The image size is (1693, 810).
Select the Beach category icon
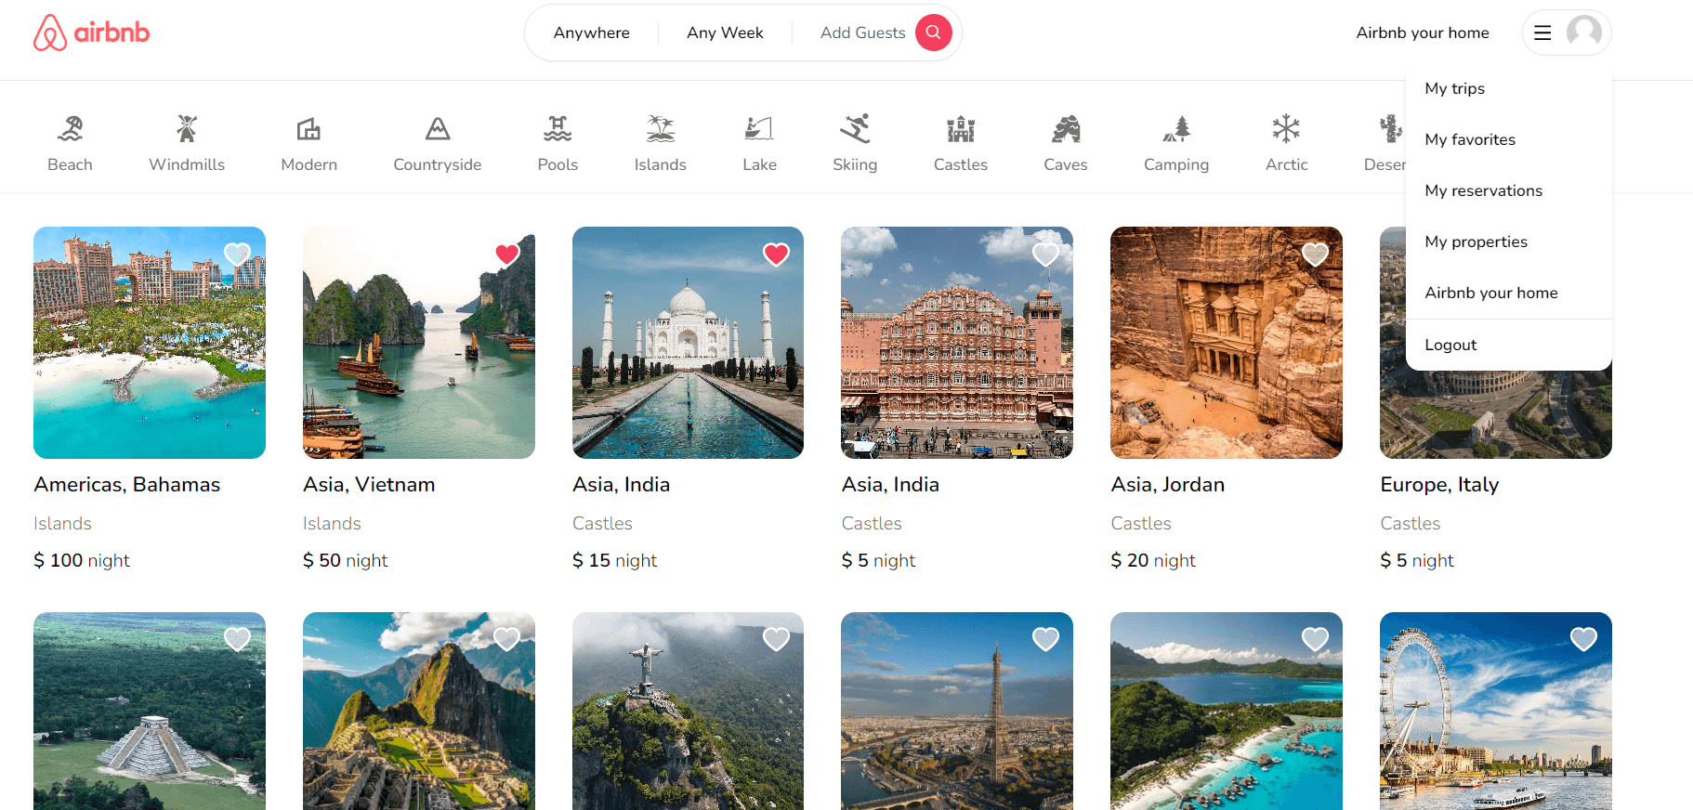(x=70, y=129)
